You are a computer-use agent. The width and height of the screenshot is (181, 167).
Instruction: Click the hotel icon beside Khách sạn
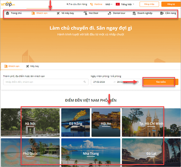(33, 13)
